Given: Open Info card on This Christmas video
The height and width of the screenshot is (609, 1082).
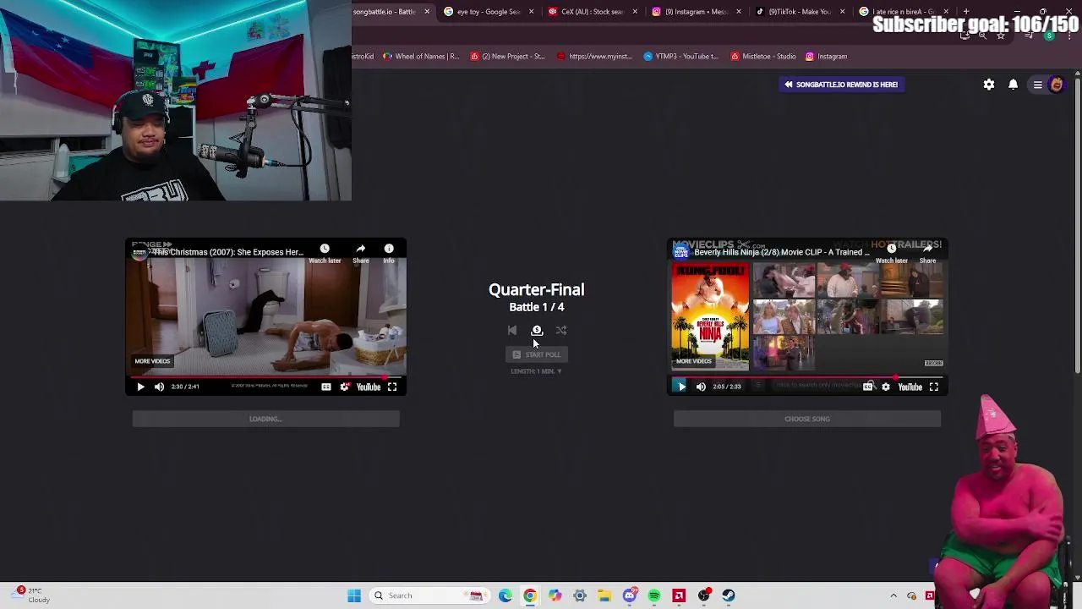Looking at the screenshot, I should point(389,252).
